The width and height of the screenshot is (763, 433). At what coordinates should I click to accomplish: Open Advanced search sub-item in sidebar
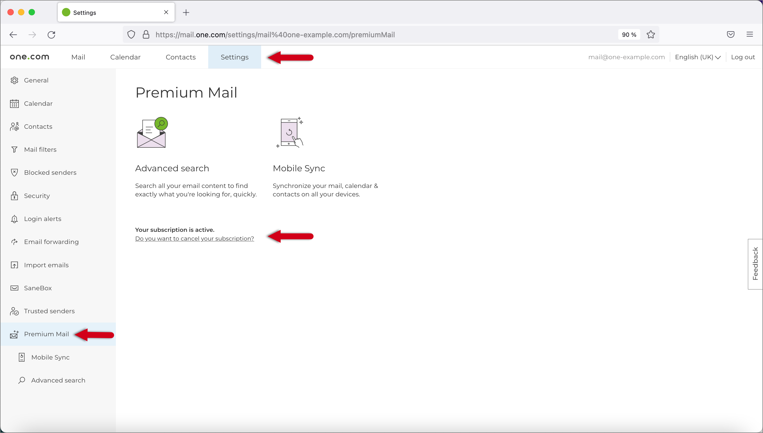tap(58, 380)
